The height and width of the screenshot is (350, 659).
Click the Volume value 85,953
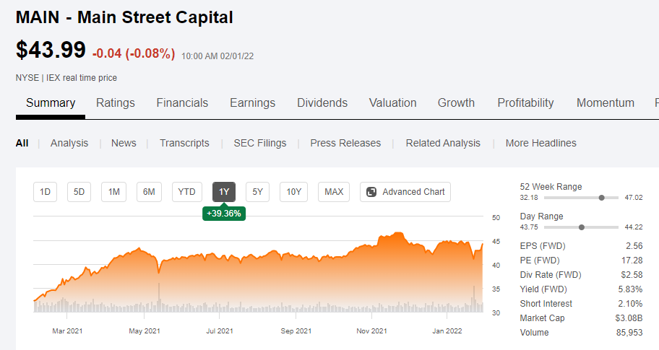pos(629,333)
